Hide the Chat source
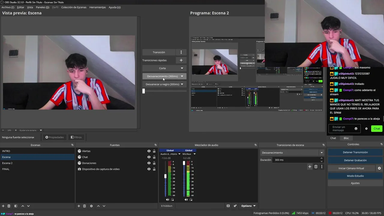 [149, 157]
